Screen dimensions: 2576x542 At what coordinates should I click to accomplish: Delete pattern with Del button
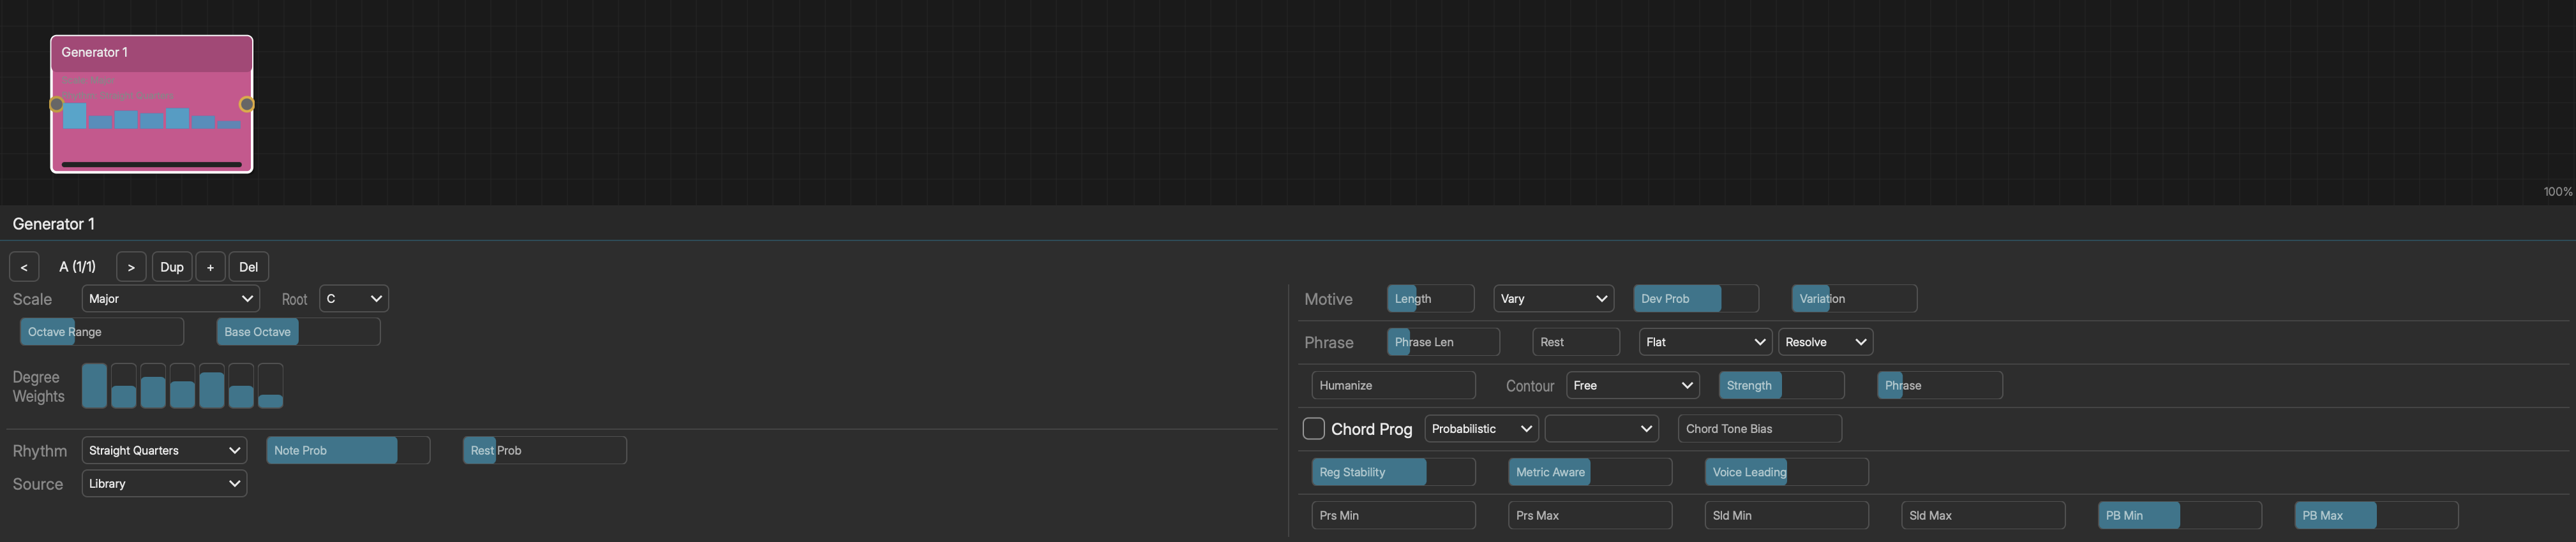click(x=249, y=267)
